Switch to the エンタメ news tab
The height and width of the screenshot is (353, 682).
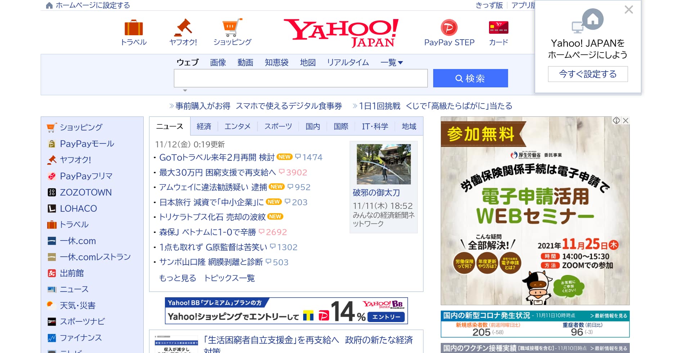pyautogui.click(x=237, y=127)
